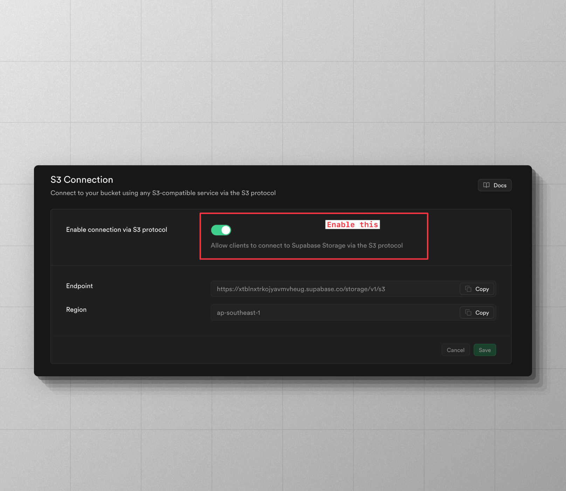Image resolution: width=566 pixels, height=491 pixels.
Task: Open the Docs link
Action: click(495, 185)
